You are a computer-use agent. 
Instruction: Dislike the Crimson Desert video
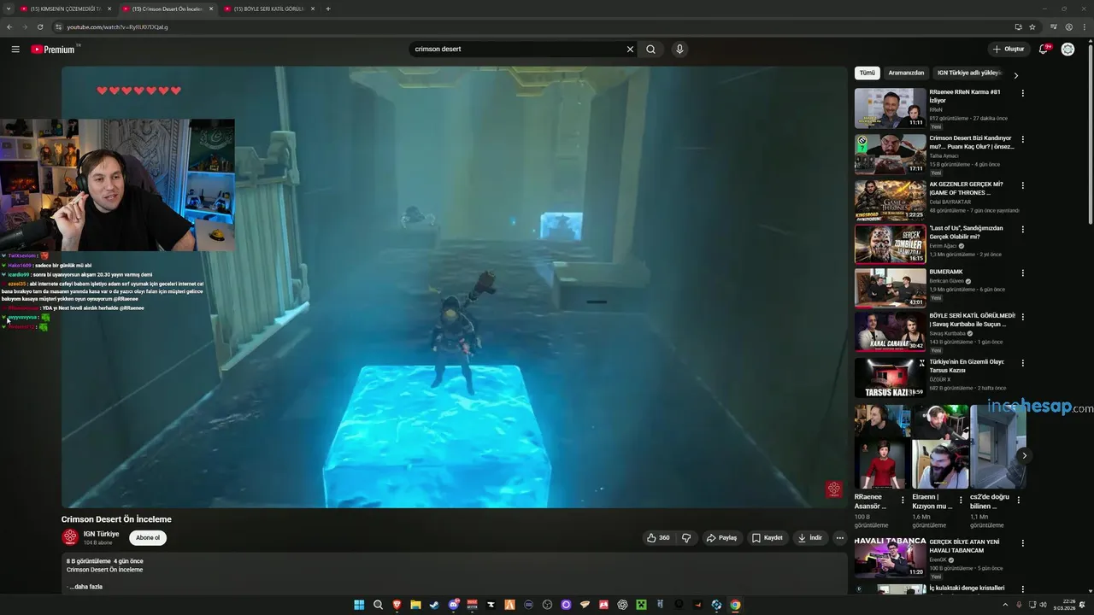pyautogui.click(x=686, y=538)
